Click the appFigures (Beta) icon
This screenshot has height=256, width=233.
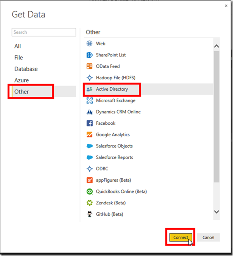point(90,180)
